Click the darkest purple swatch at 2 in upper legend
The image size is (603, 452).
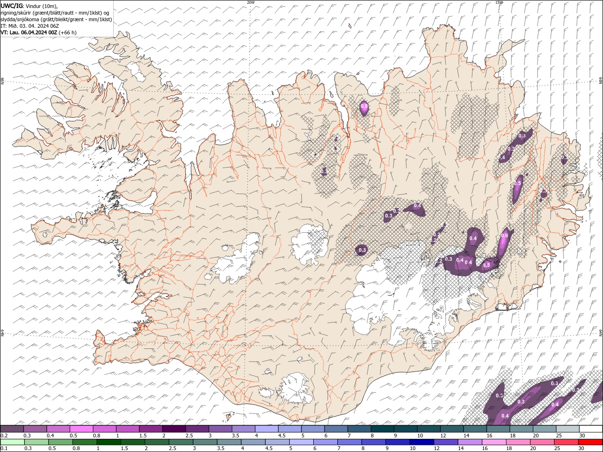pos(174,429)
